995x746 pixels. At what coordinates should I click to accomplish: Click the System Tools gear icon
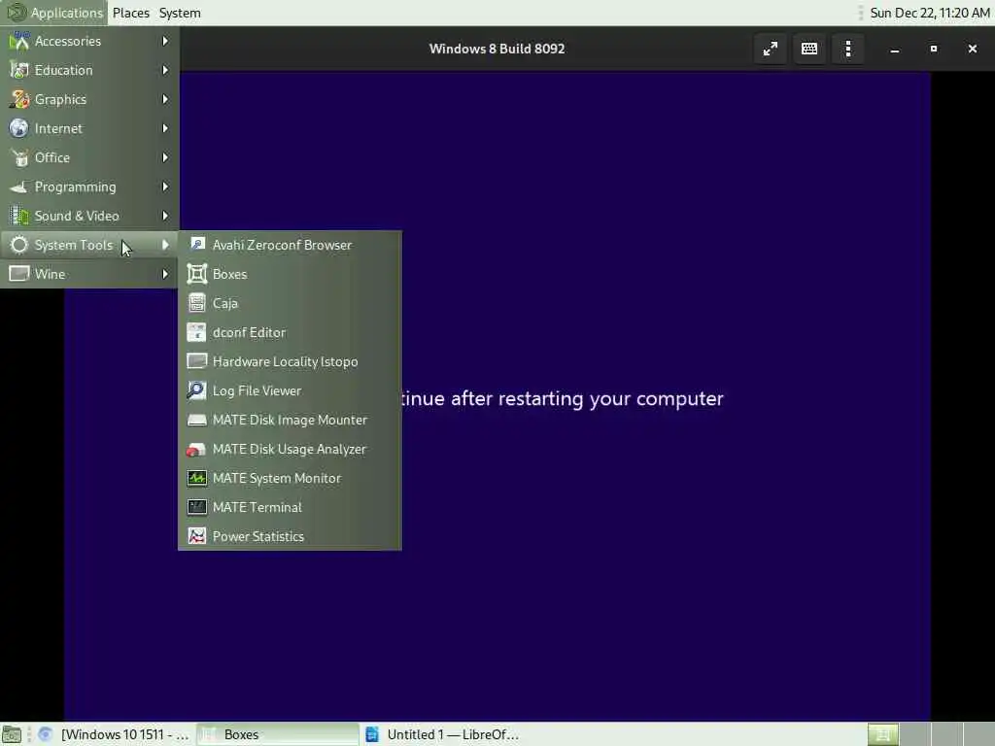[x=19, y=246]
